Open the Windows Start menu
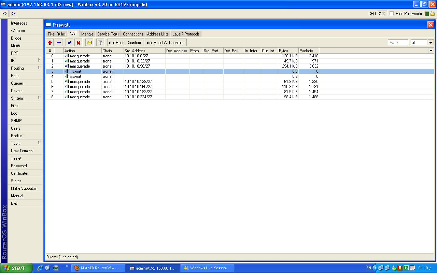 [16, 268]
